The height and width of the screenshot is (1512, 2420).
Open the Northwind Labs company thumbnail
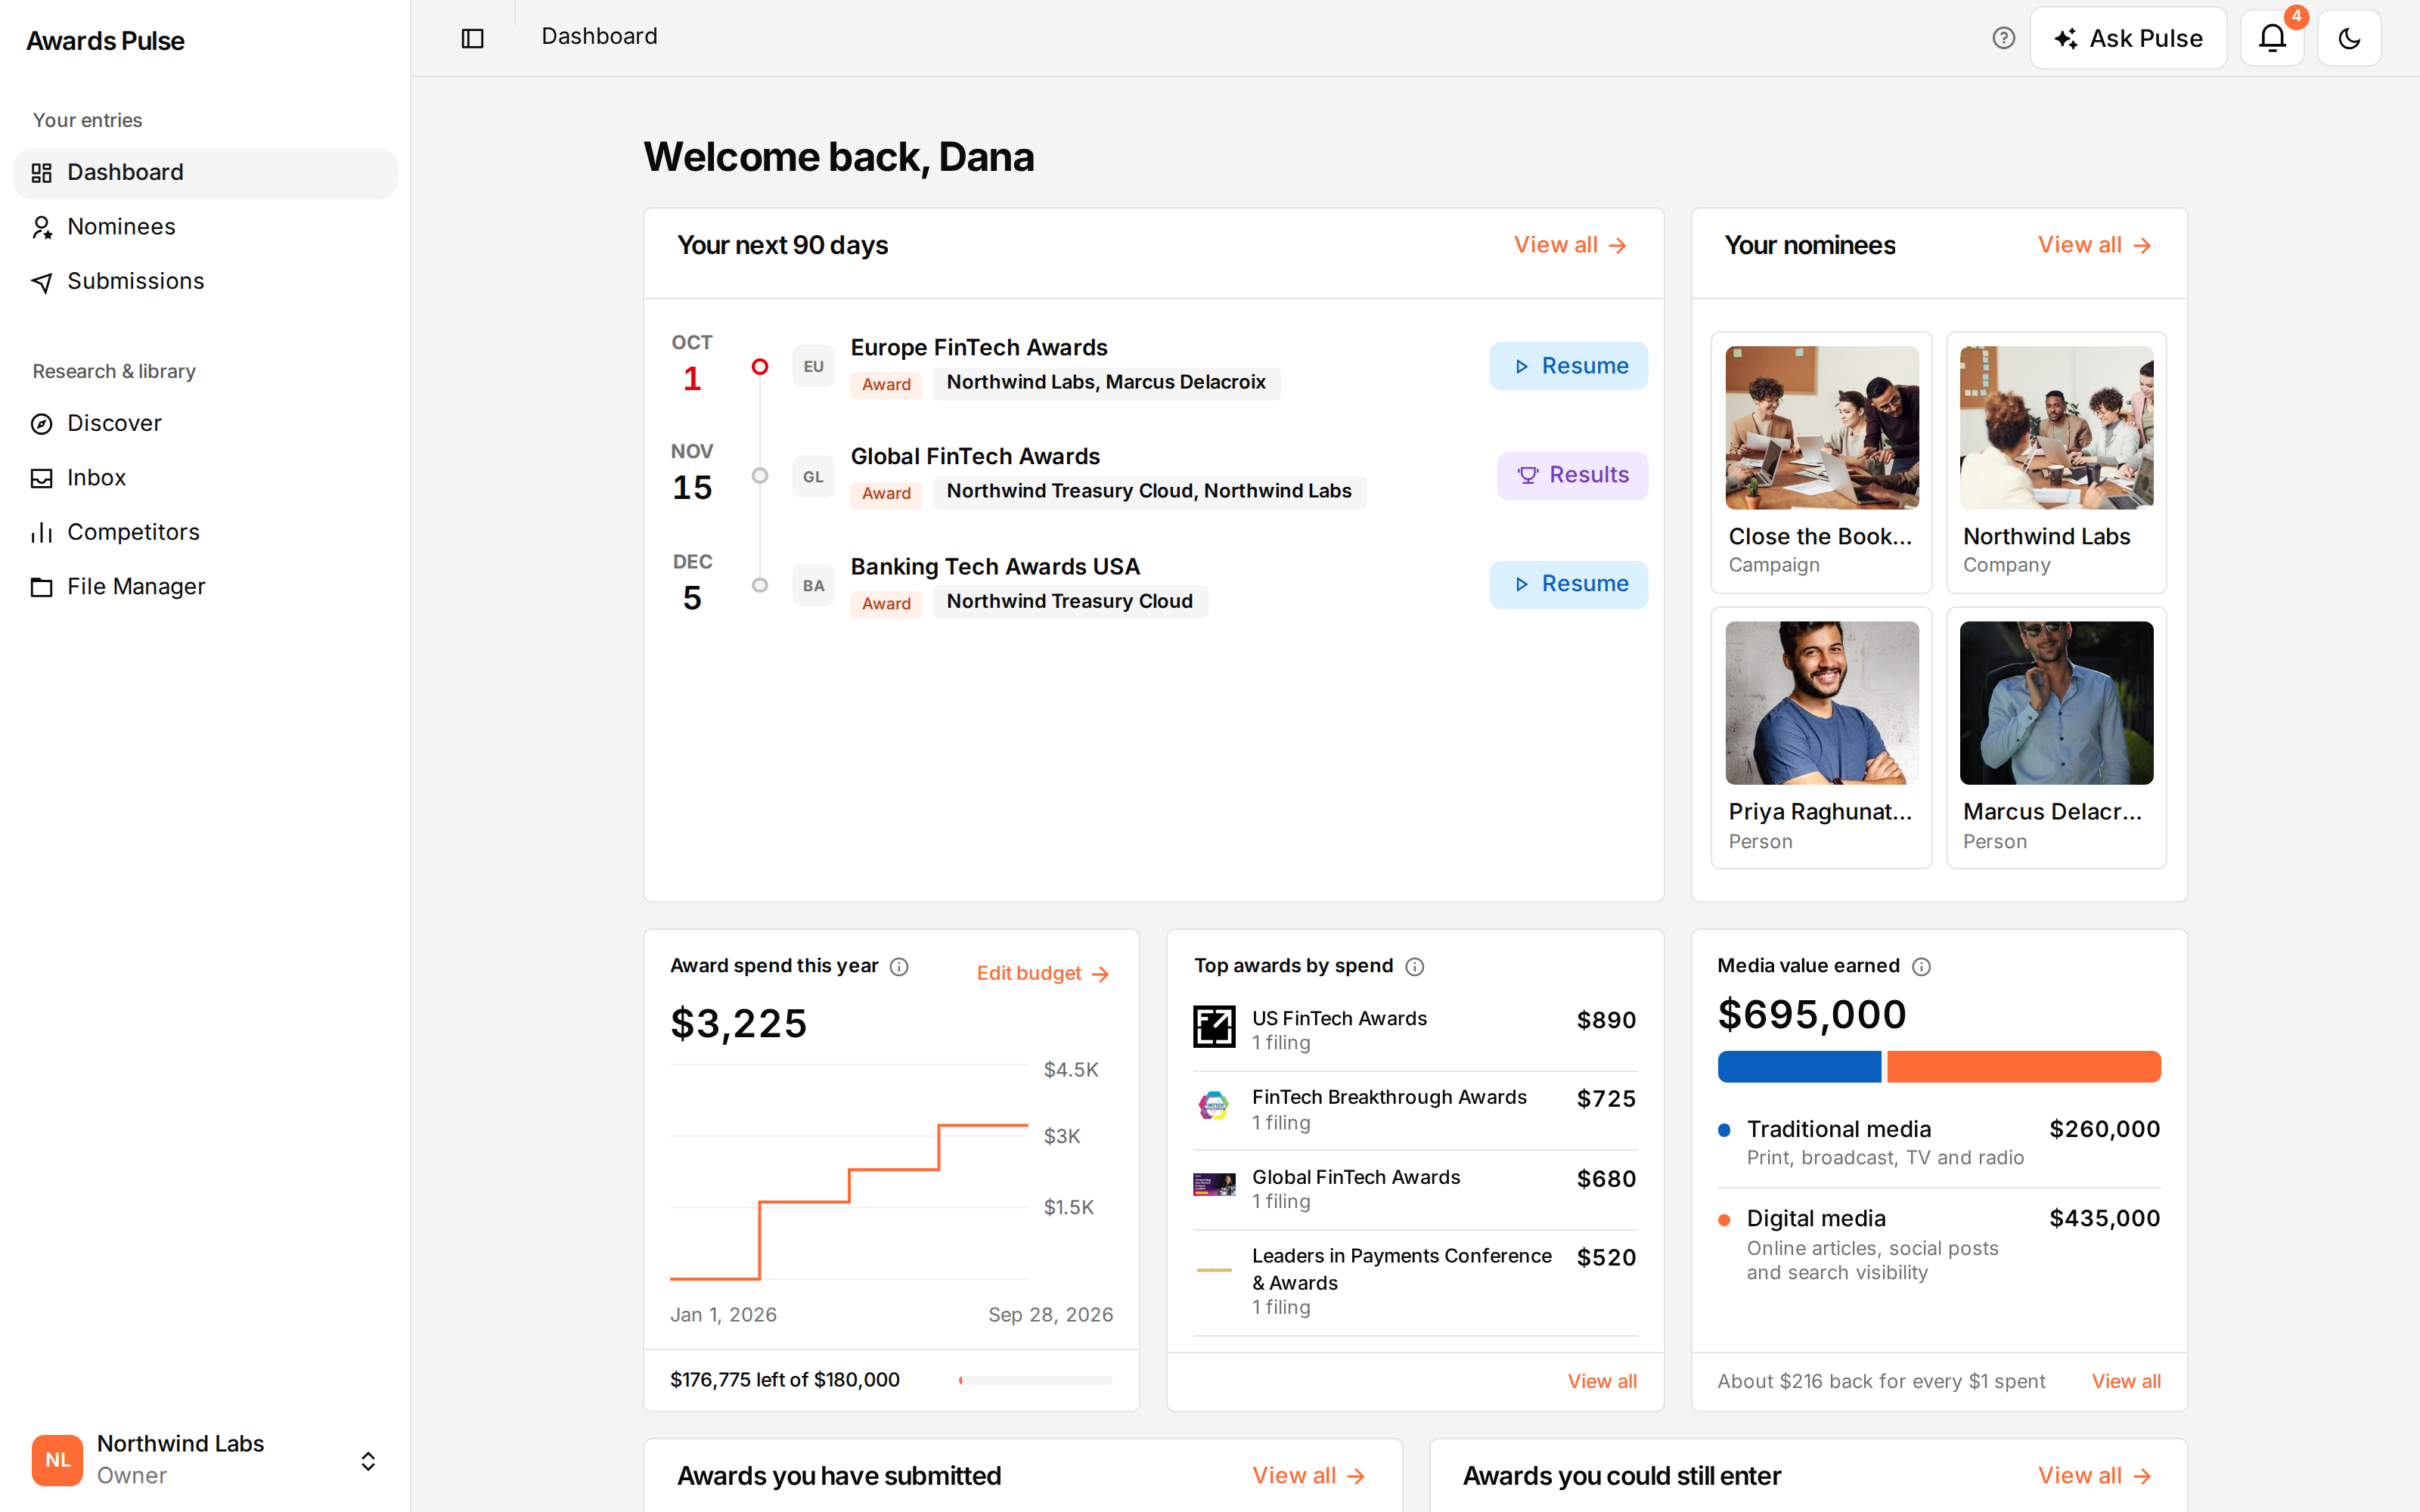(2056, 427)
